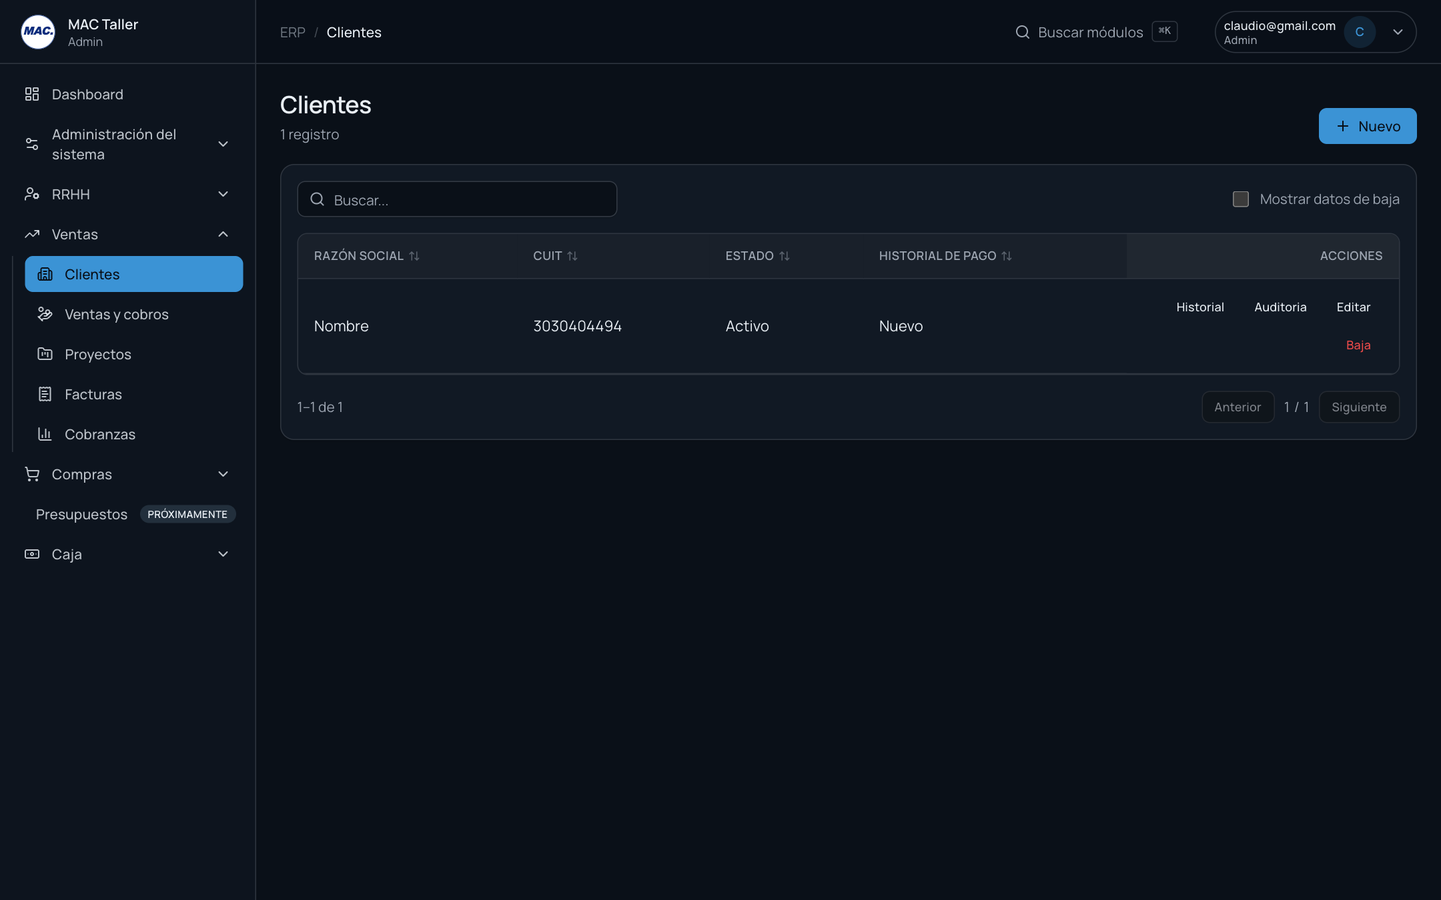Open Auditoria for client Nombre

click(1280, 307)
